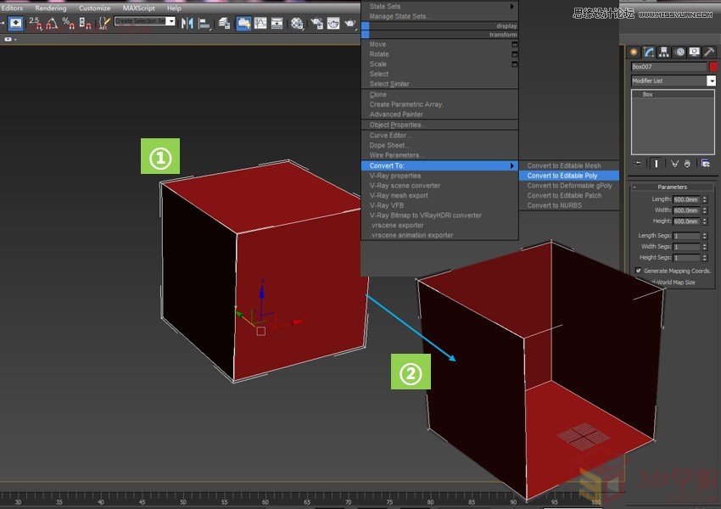Image resolution: width=721 pixels, height=509 pixels.
Task: Open the Material Editor icon
Action: click(x=297, y=23)
